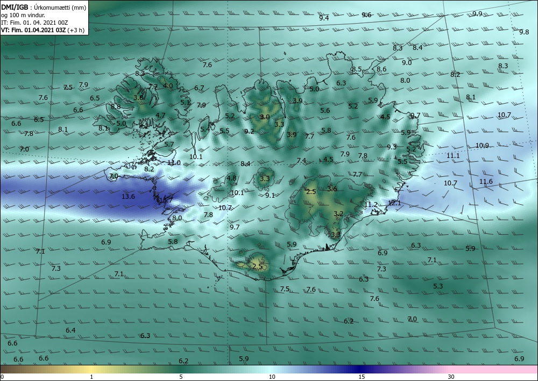
Task: Click the 9.8 value at right edge
Action: (524, 32)
